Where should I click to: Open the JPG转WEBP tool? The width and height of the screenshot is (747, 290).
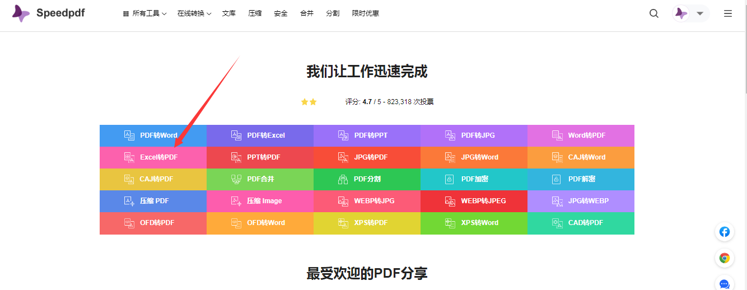click(581, 201)
